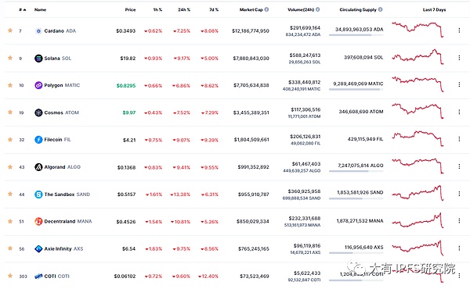Screen dimensions: 470x289
Task: Sort the table by rank number column
Action: [x=23, y=9]
